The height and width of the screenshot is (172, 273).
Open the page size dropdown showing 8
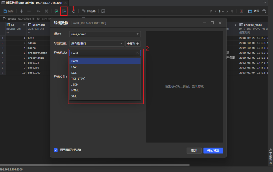tap(221, 11)
